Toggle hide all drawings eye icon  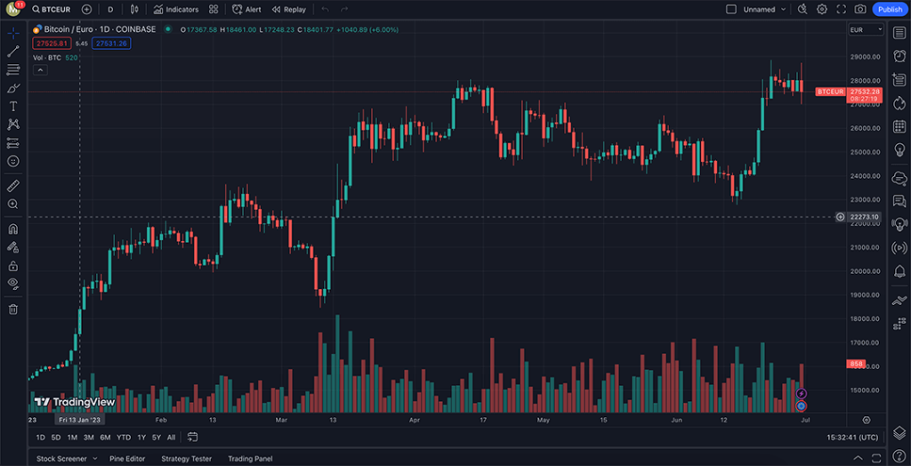[13, 284]
